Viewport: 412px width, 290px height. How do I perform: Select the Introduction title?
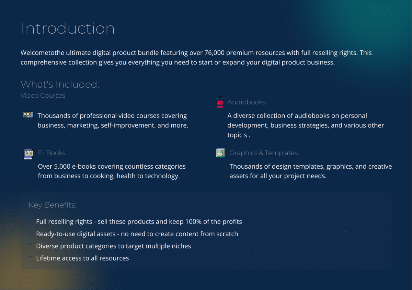tap(68, 28)
